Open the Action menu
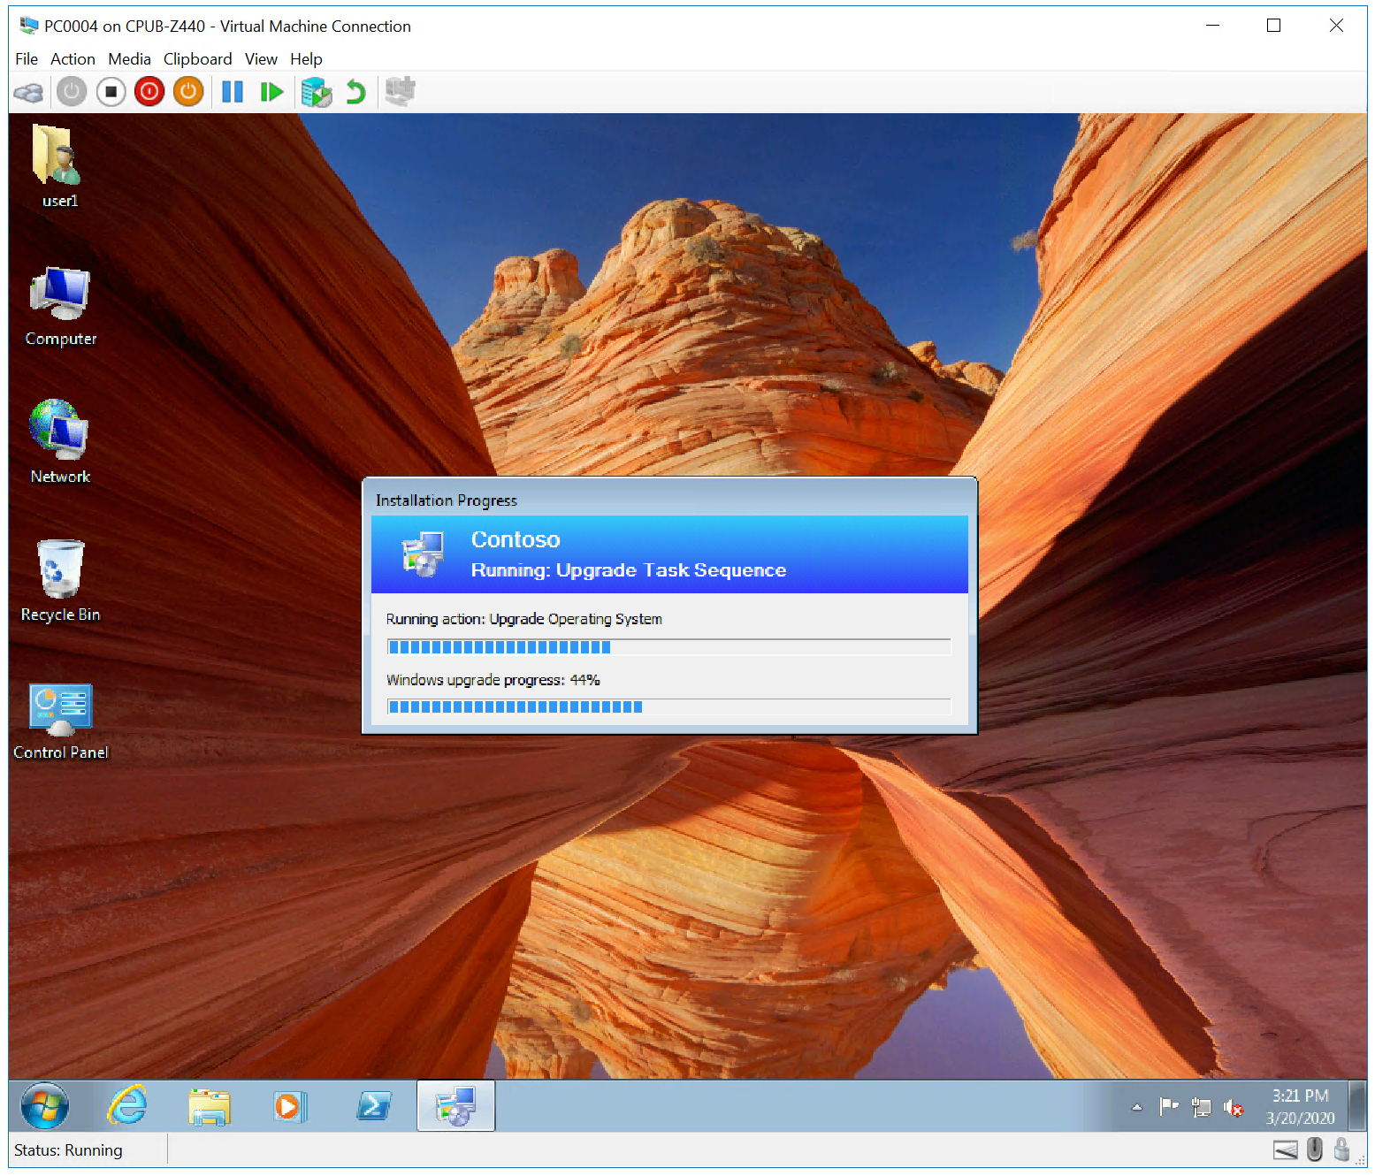The height and width of the screenshot is (1176, 1375). pyautogui.click(x=73, y=58)
